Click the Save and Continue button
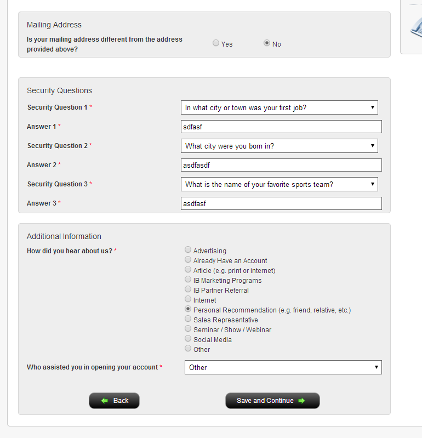The image size is (422, 438). 272,401
